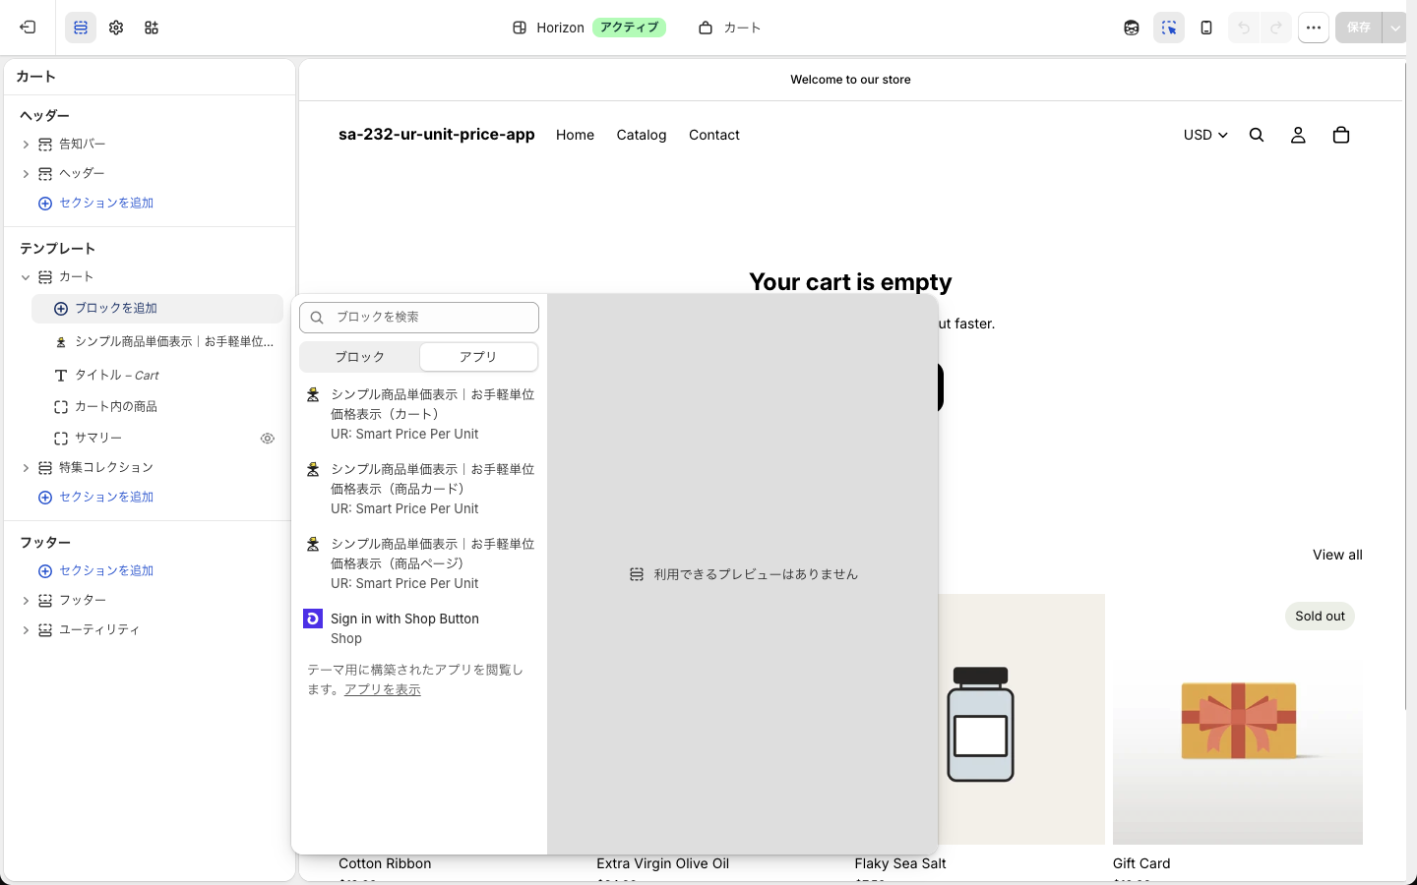Expand the ユーティリティ section
Viewport: 1417px width, 885px height.
pos(26,630)
